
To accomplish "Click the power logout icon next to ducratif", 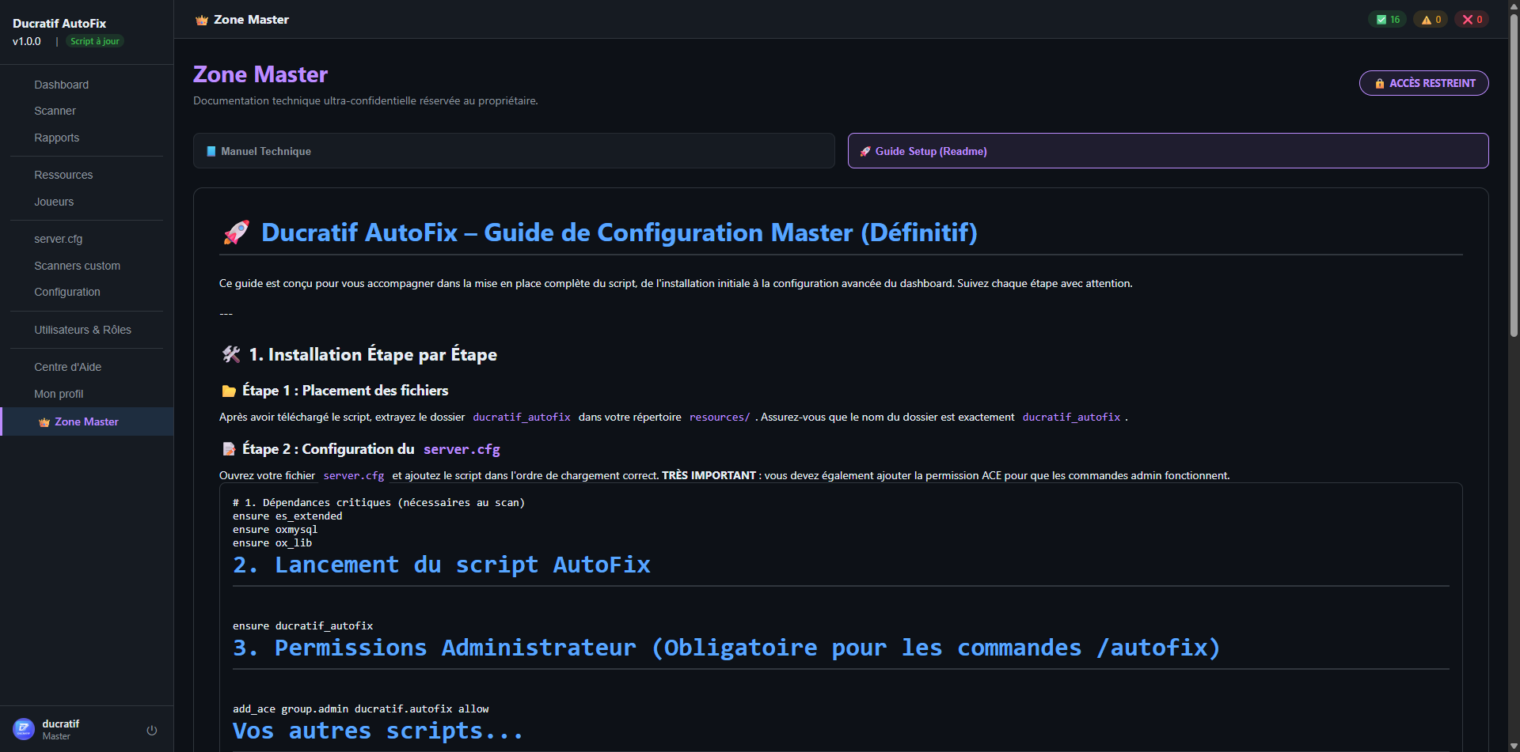I will click(x=151, y=729).
